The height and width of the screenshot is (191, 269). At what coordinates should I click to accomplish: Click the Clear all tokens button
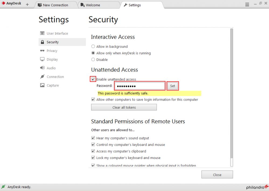124,107
